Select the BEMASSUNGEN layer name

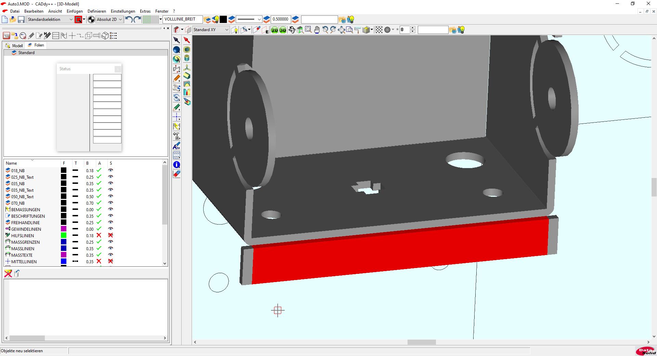click(26, 209)
